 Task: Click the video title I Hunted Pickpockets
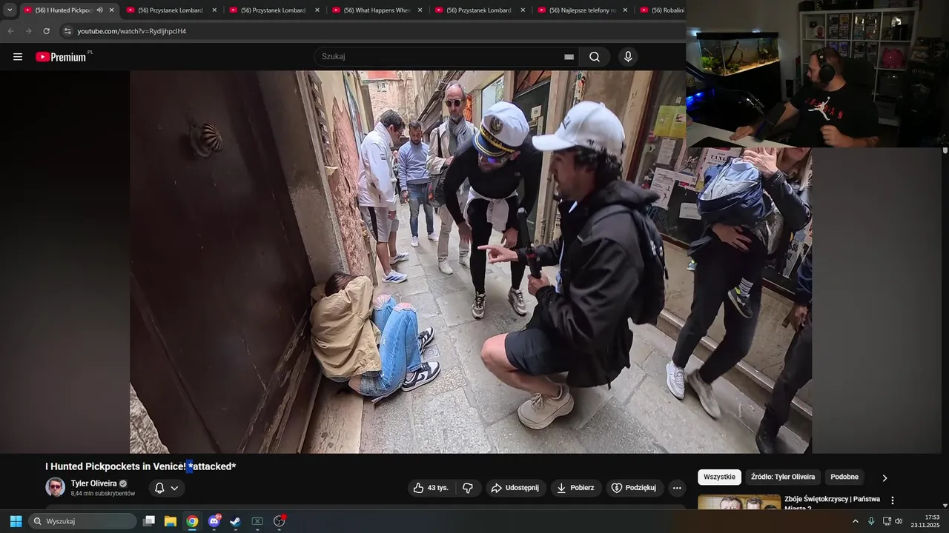tap(140, 466)
